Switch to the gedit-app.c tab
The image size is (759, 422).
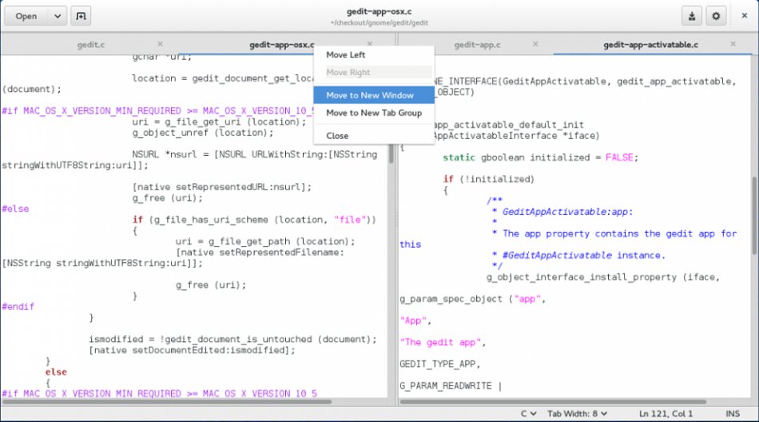tap(477, 45)
